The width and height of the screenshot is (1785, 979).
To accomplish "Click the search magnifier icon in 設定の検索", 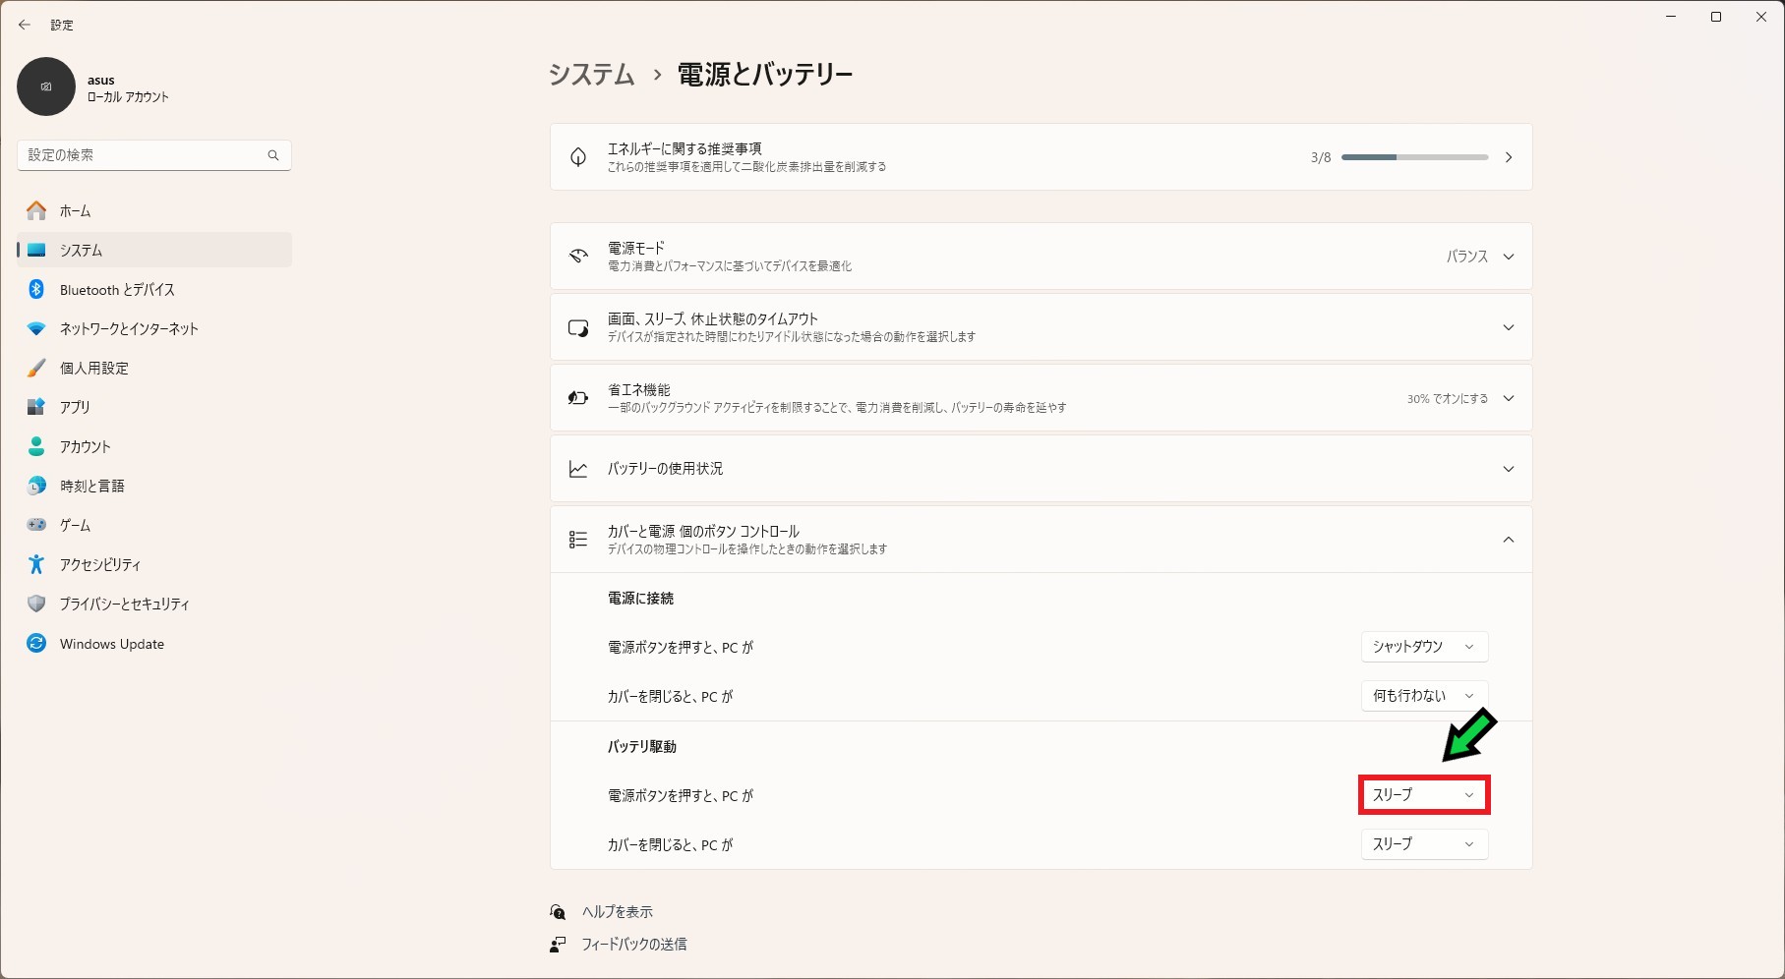I will tap(273, 155).
